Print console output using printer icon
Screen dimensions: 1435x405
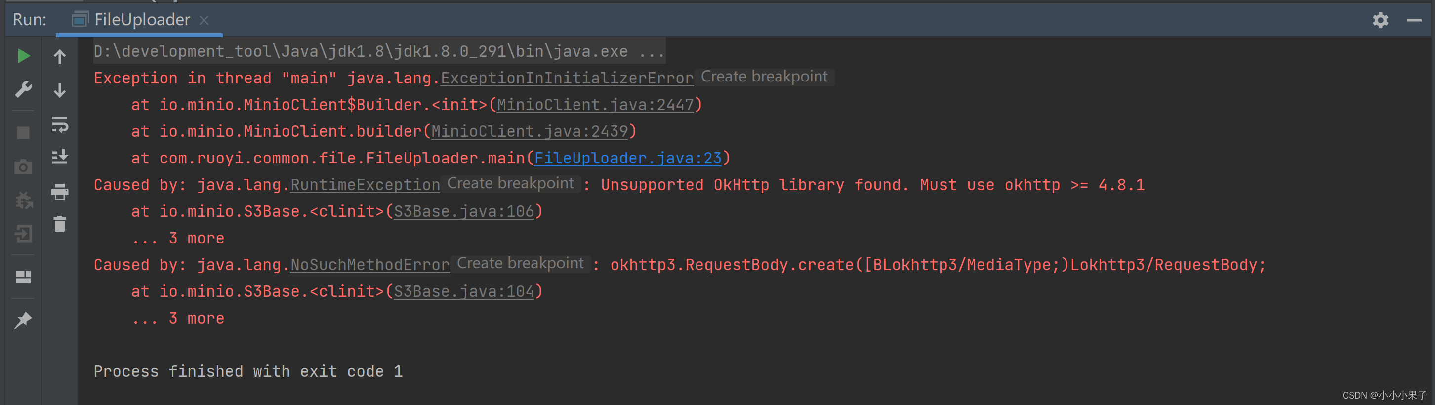point(60,192)
